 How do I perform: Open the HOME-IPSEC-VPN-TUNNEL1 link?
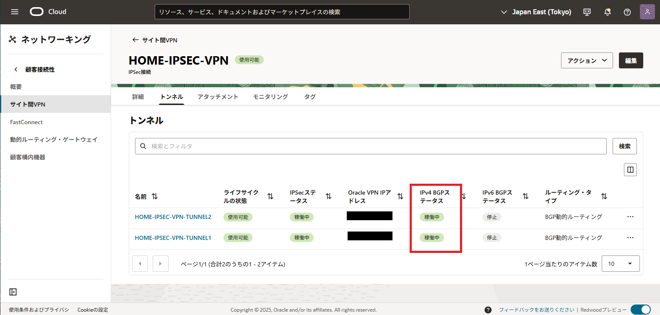(173, 238)
